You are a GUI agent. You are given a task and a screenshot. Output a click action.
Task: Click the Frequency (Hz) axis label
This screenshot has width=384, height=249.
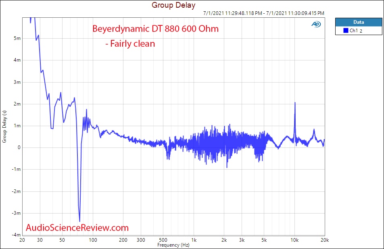click(x=173, y=245)
